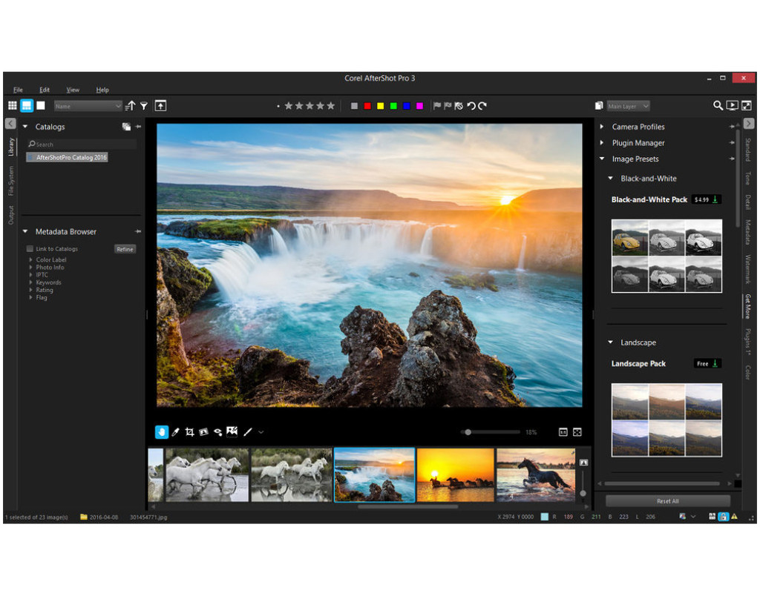Select the Crop tool

[x=189, y=432]
